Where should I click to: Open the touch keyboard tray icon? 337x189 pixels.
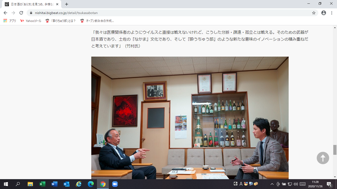coord(303,184)
